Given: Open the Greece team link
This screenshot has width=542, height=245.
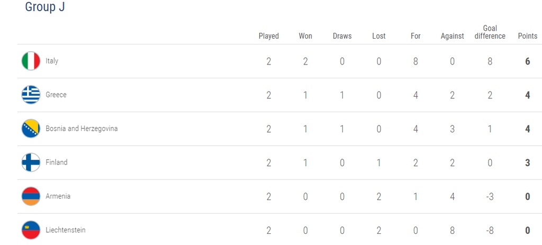Looking at the screenshot, I should [56, 95].
